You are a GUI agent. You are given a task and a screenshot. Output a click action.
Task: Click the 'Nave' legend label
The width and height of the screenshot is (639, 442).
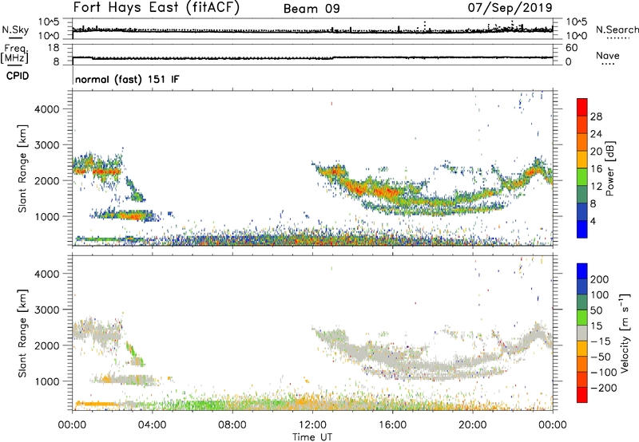coord(608,56)
